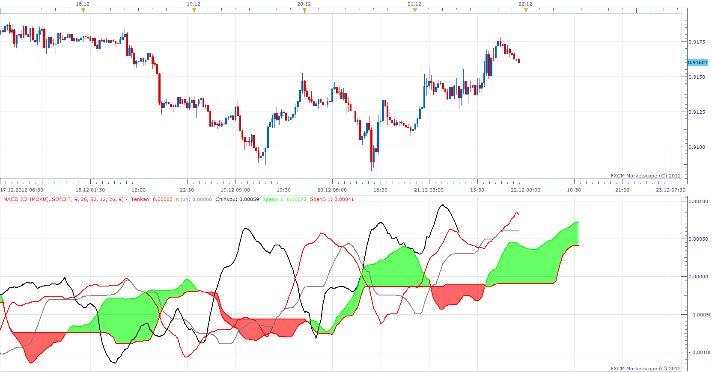Click the 17.12.2012 06:00 time label
This screenshot has width=712, height=372.
point(22,190)
